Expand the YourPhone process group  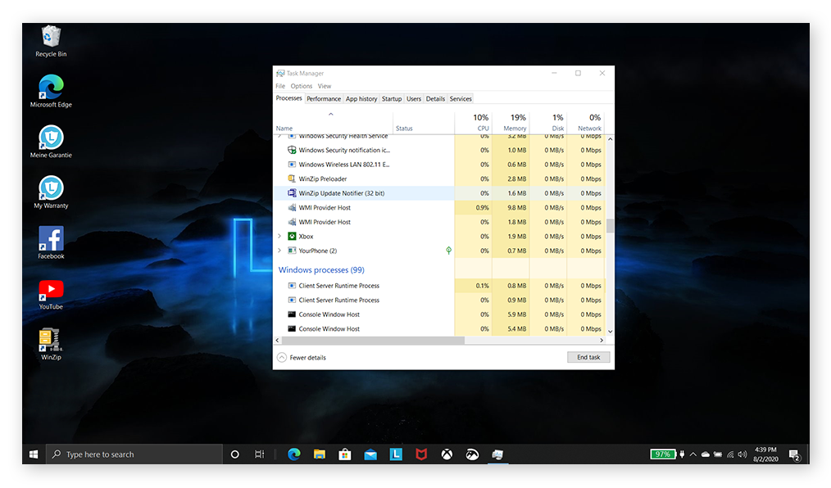click(x=279, y=251)
